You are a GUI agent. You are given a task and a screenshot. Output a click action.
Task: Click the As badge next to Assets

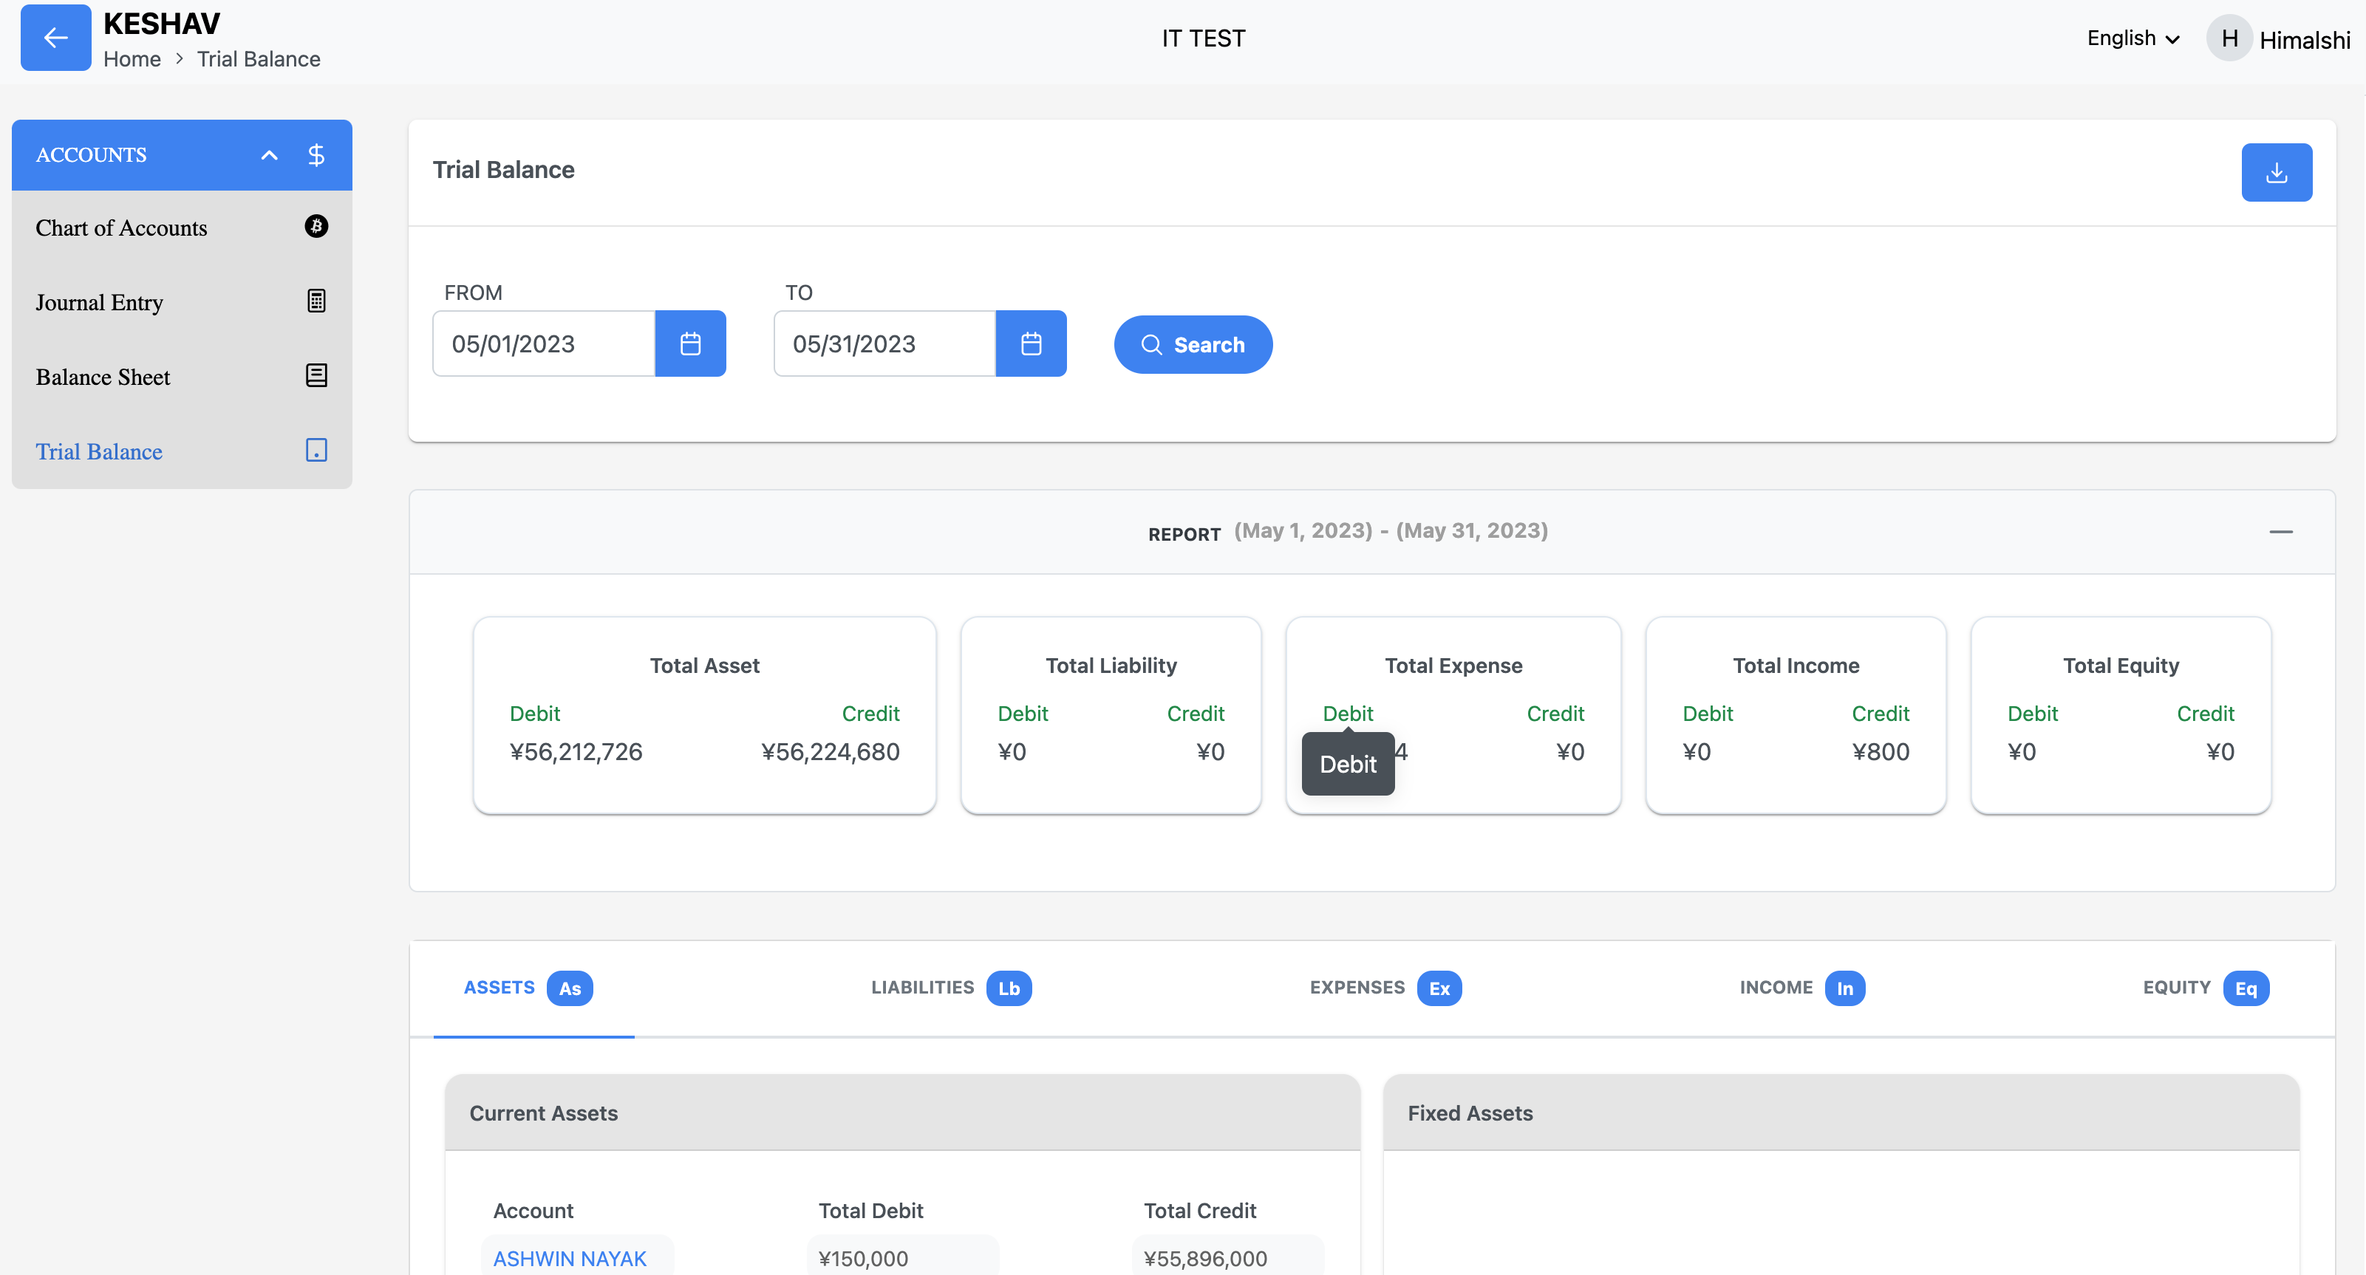(570, 988)
